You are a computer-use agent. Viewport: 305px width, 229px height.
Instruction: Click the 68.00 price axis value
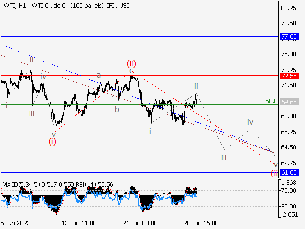tap(289, 116)
